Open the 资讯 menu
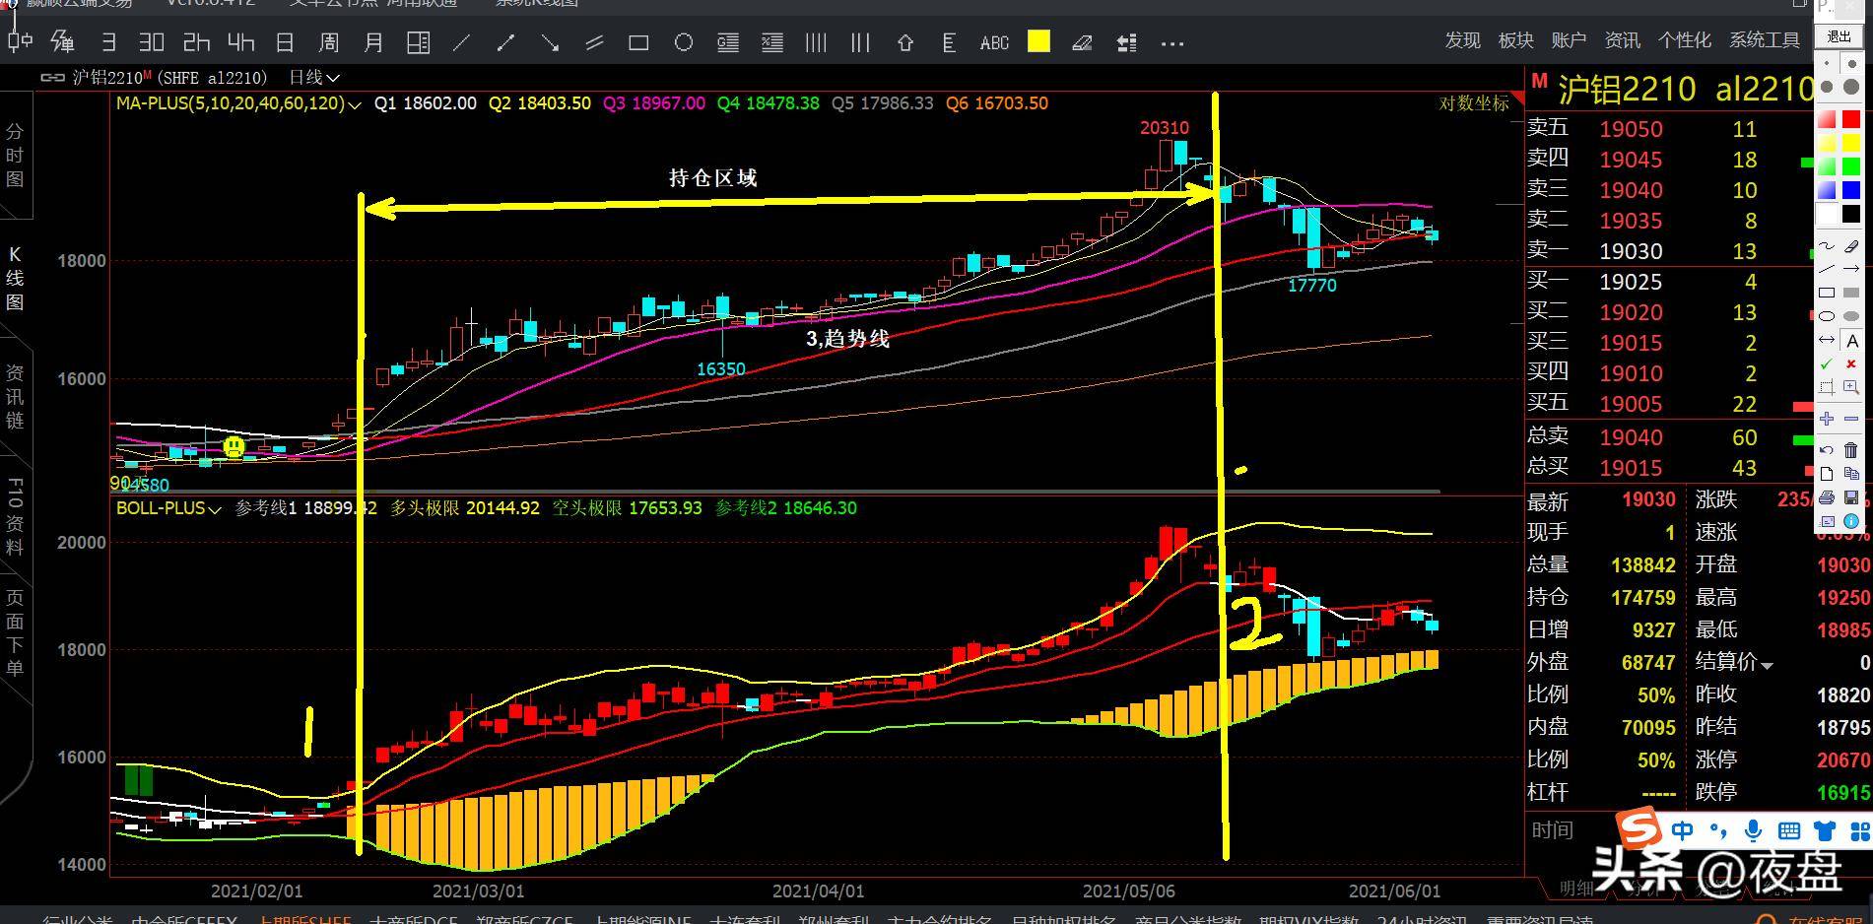The height and width of the screenshot is (924, 1873). [1622, 40]
